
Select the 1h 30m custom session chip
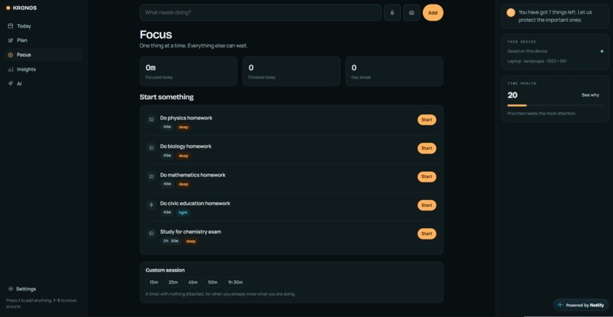(235, 282)
